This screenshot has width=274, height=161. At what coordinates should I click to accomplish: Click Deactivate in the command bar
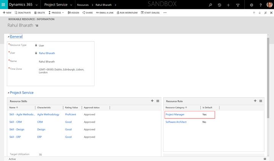tap(23, 13)
